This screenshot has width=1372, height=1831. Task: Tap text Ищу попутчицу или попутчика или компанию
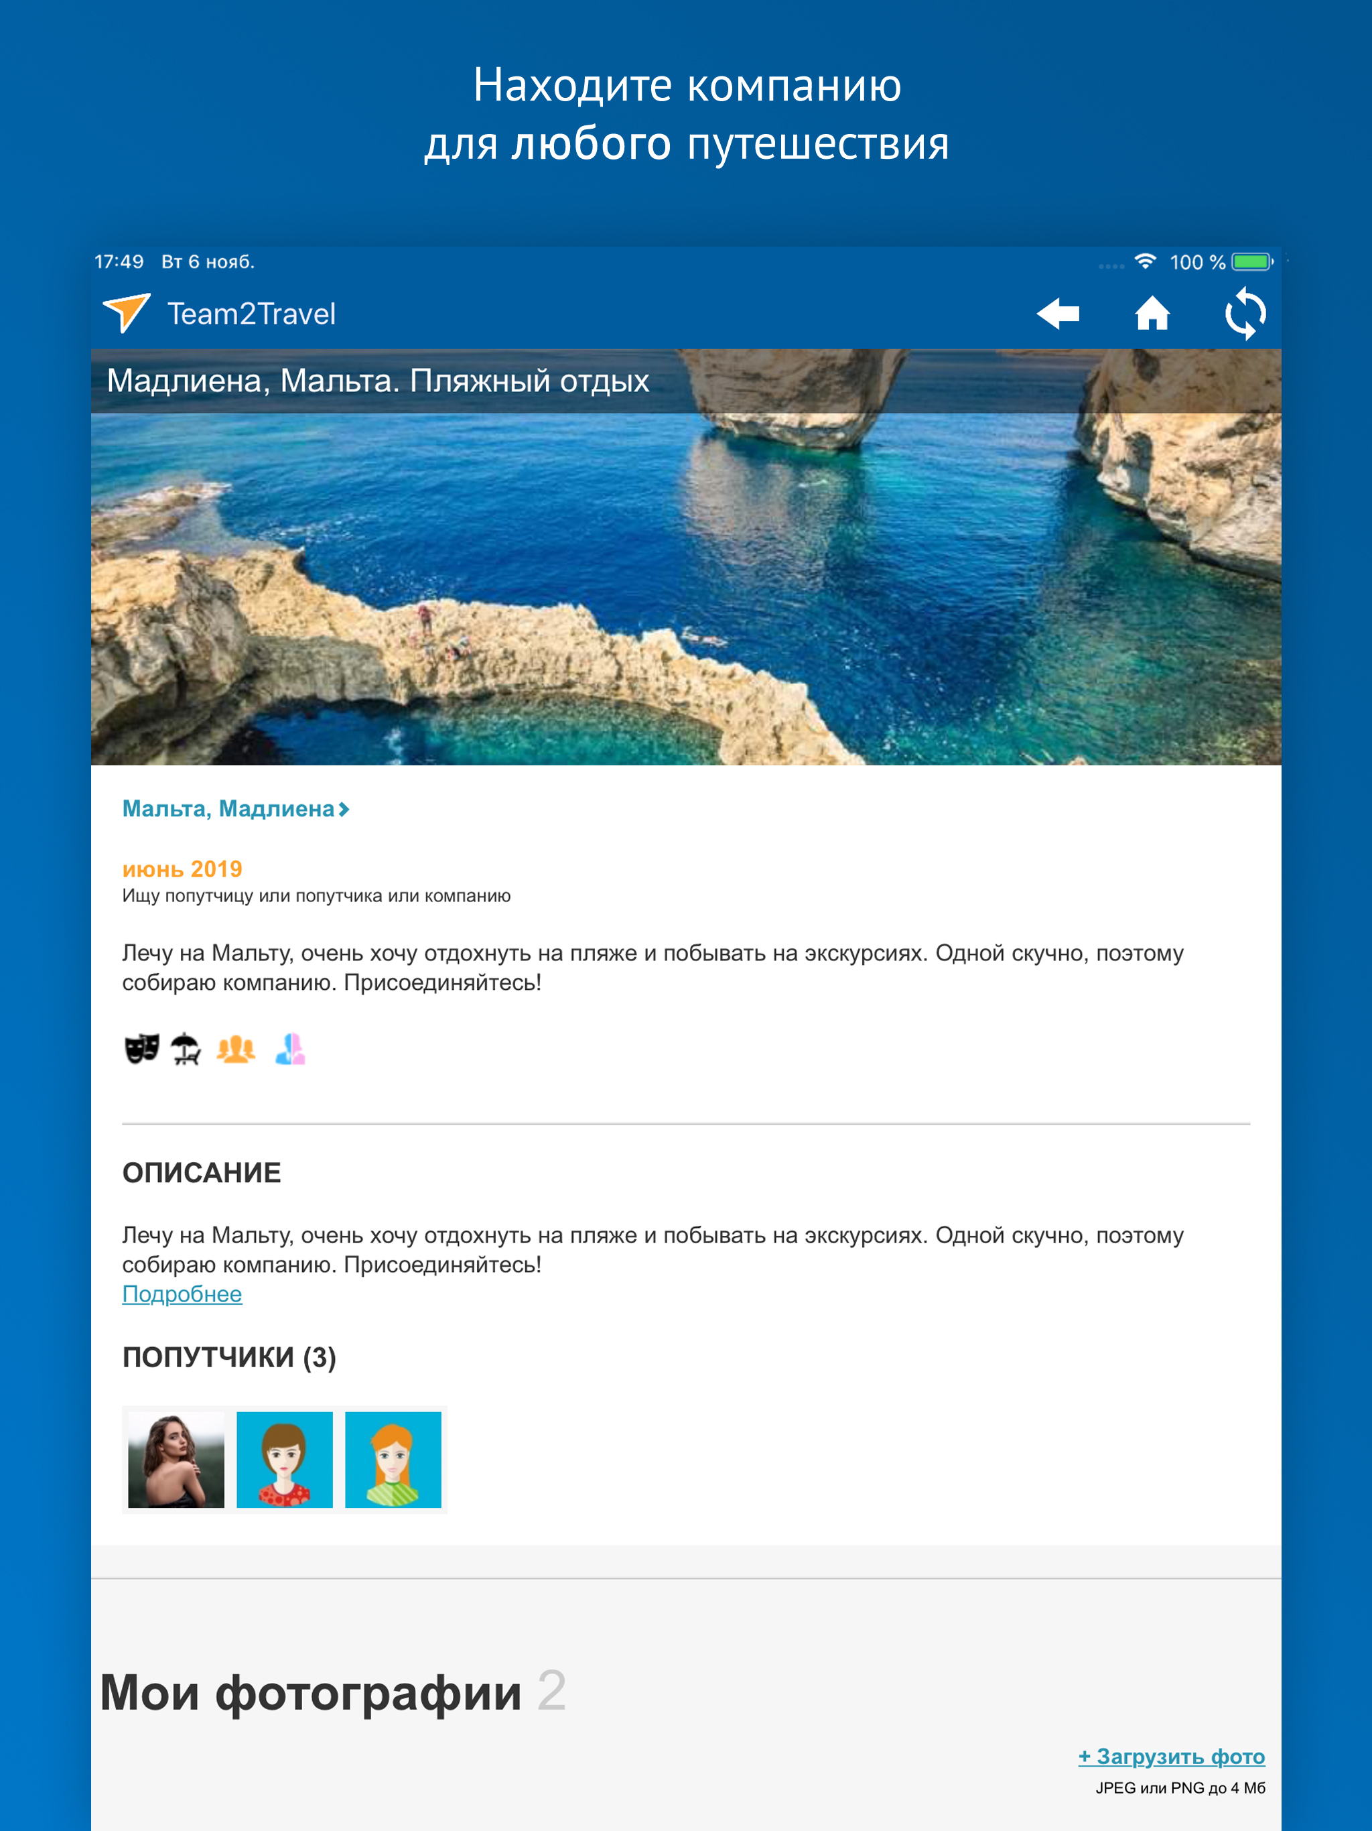(316, 895)
